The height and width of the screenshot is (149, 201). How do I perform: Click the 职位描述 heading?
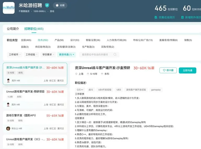[81, 83]
